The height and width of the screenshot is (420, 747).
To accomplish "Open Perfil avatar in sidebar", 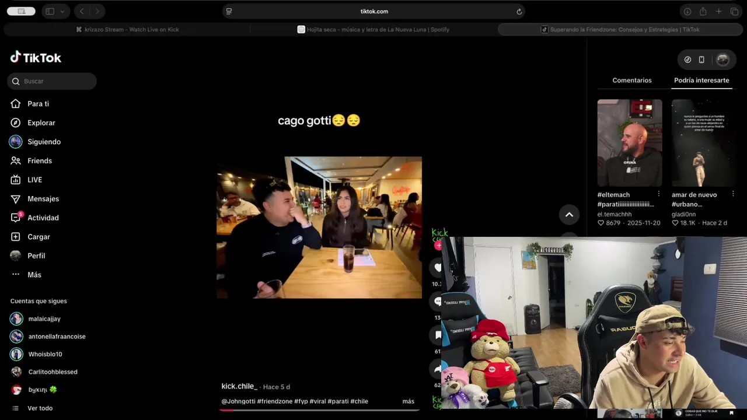I will [x=16, y=256].
